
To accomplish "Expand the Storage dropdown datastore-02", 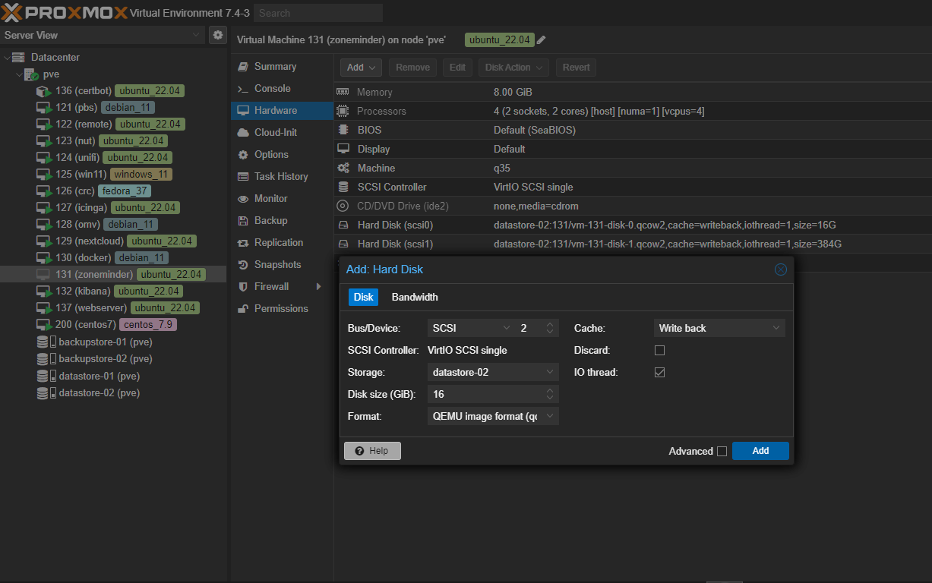I will tap(493, 373).
